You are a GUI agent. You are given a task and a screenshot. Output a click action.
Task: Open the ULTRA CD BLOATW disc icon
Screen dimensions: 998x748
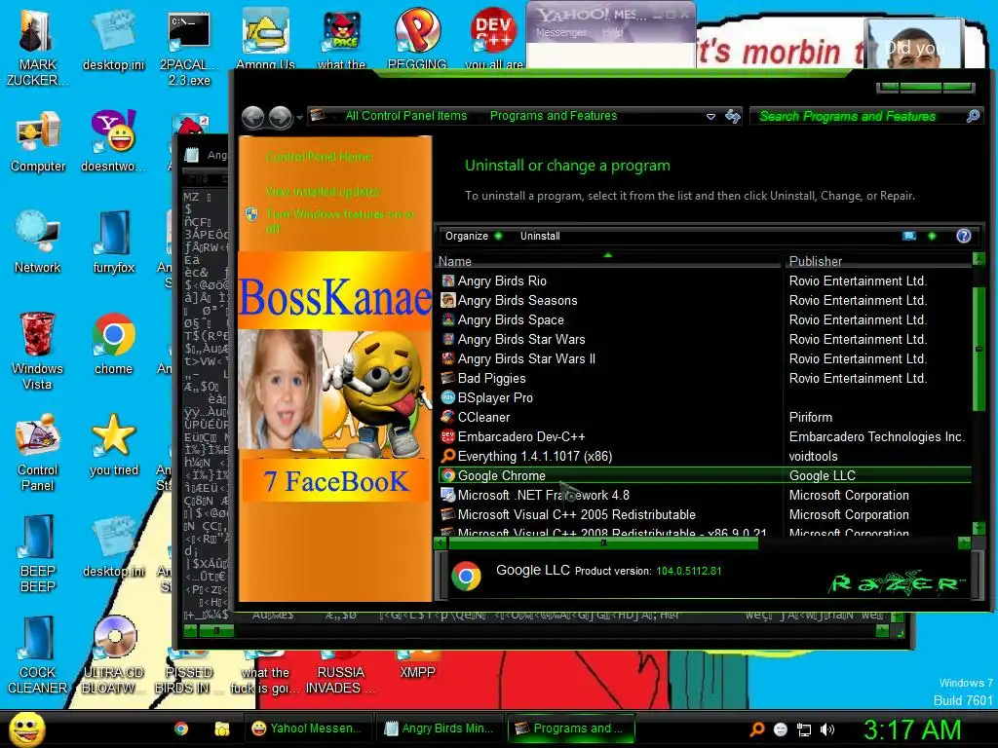pyautogui.click(x=113, y=654)
